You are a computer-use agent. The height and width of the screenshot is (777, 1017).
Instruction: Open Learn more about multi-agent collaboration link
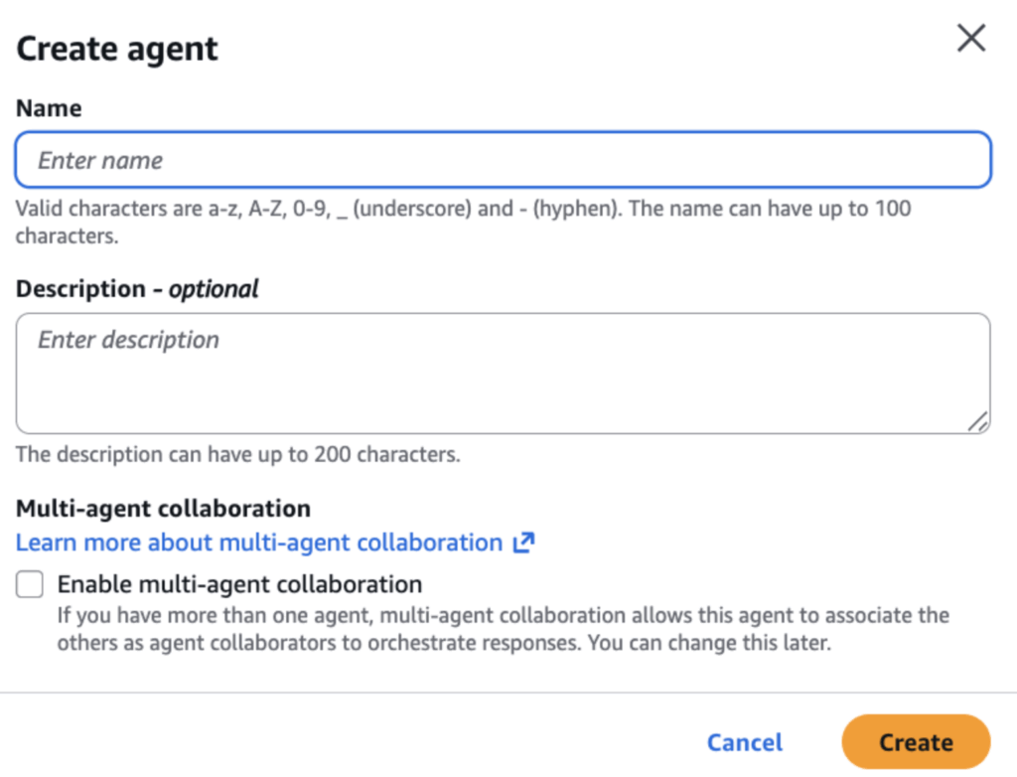(x=259, y=544)
